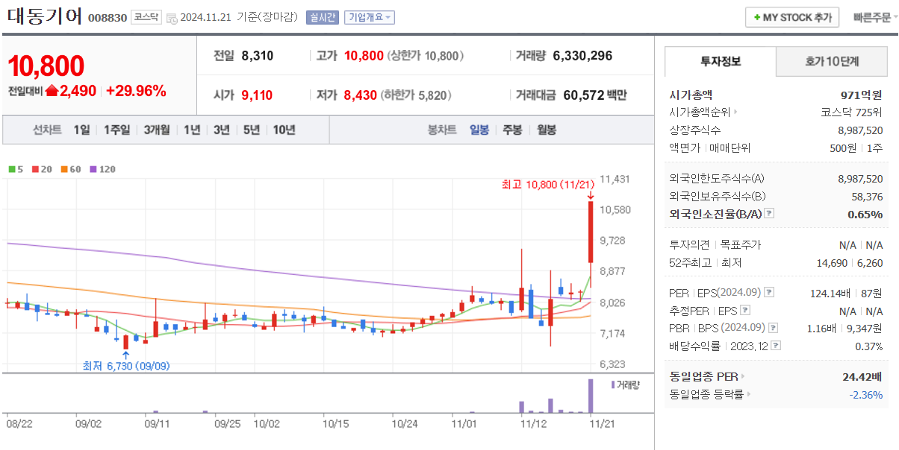This screenshot has width=899, height=450.
Task: Click the 동일업종 PER value 24.42배
Action: [862, 377]
